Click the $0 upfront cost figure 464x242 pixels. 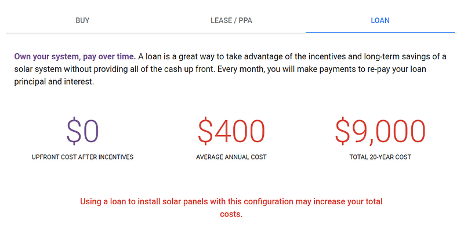[82, 131]
